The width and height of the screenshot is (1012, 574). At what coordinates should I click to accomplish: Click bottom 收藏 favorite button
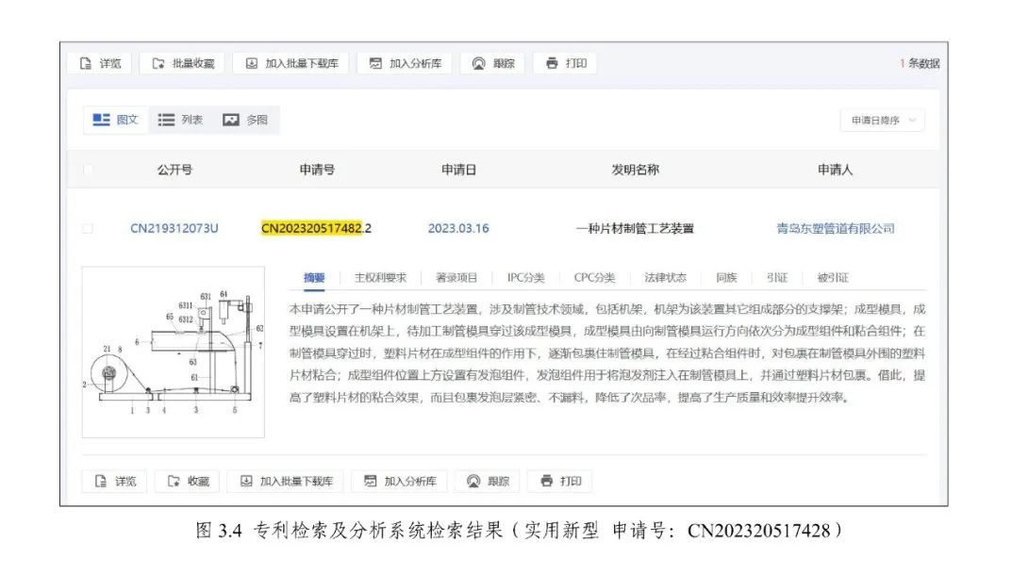(x=188, y=481)
